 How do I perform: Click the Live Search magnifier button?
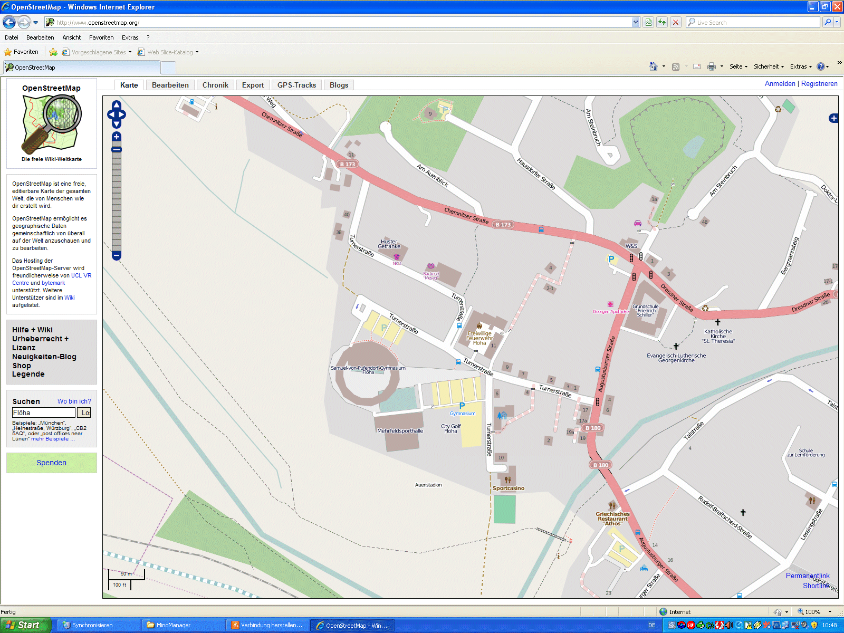pos(828,22)
